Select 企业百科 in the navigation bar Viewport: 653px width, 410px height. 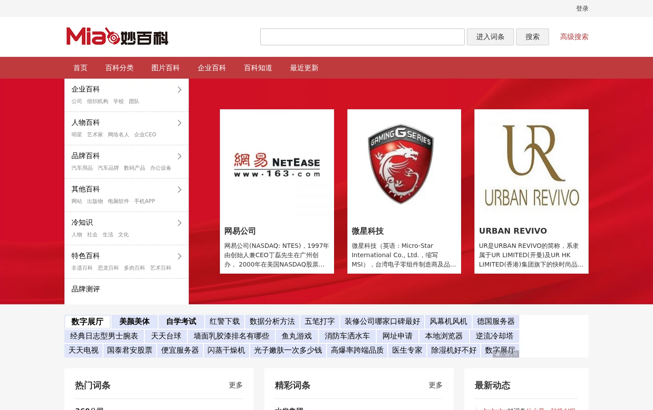pyautogui.click(x=212, y=68)
